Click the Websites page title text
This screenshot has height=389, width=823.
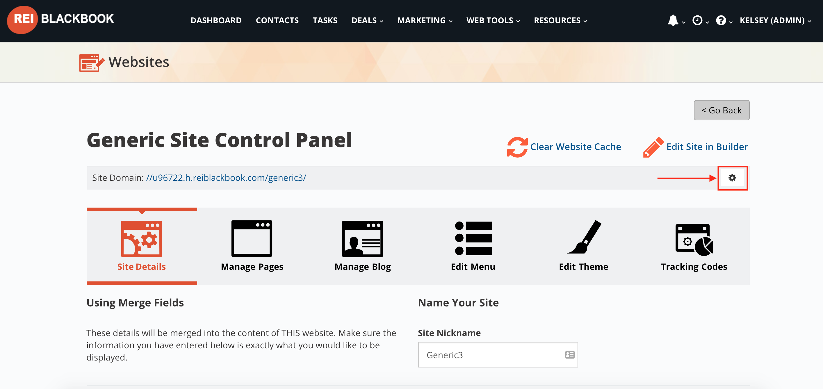coord(139,62)
